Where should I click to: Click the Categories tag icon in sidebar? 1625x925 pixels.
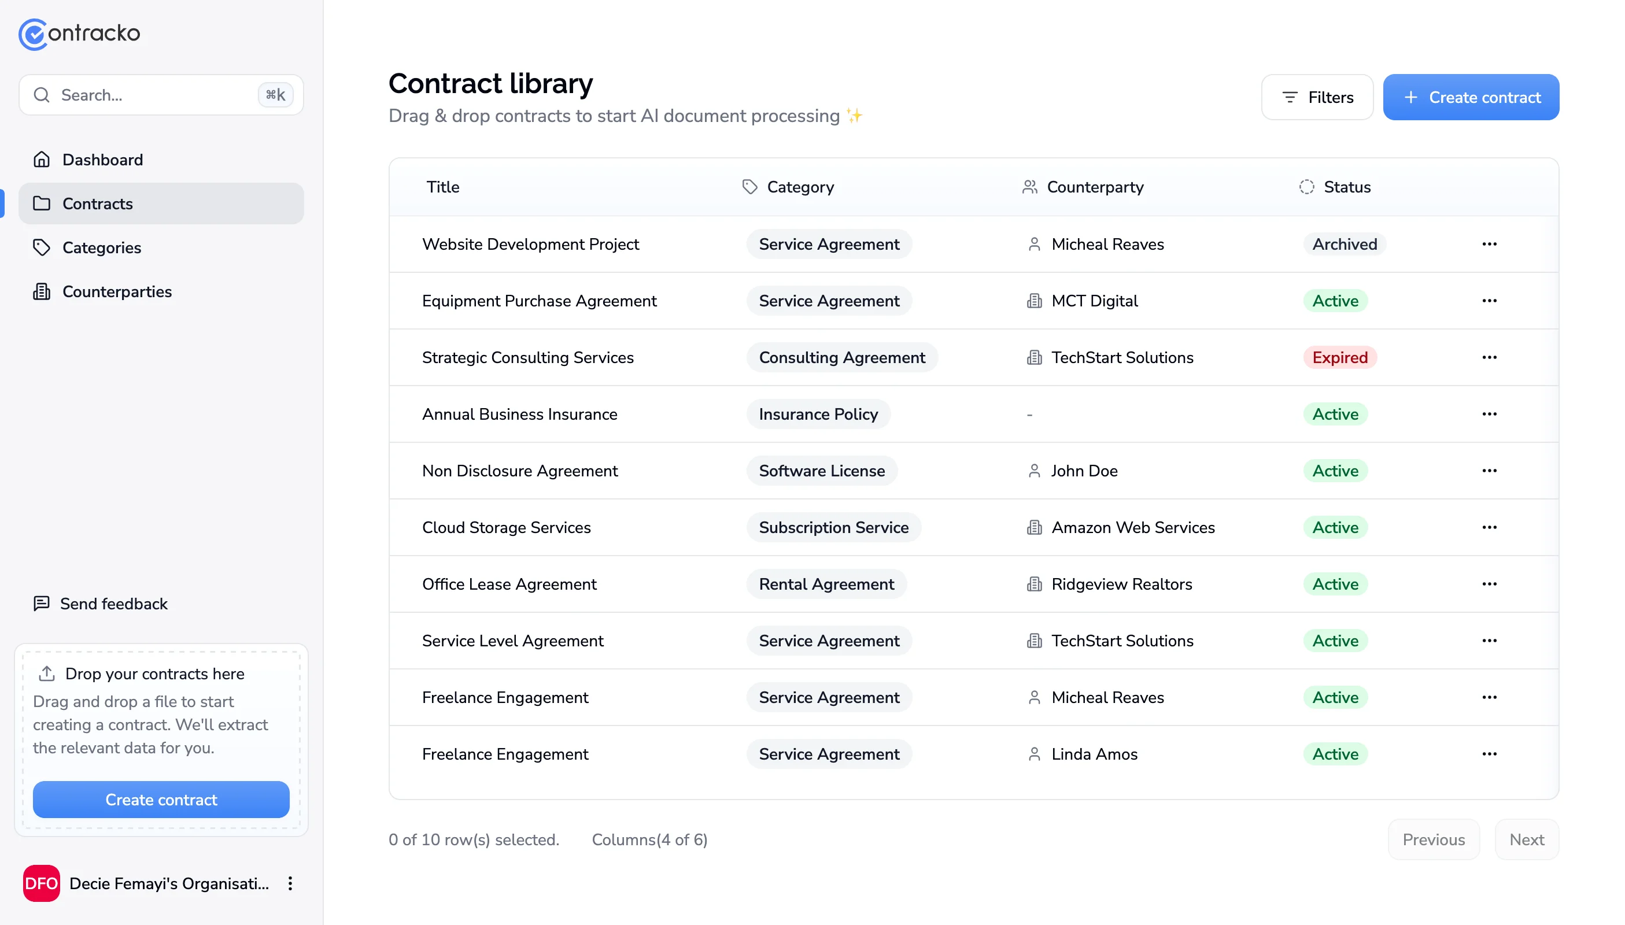coord(42,247)
